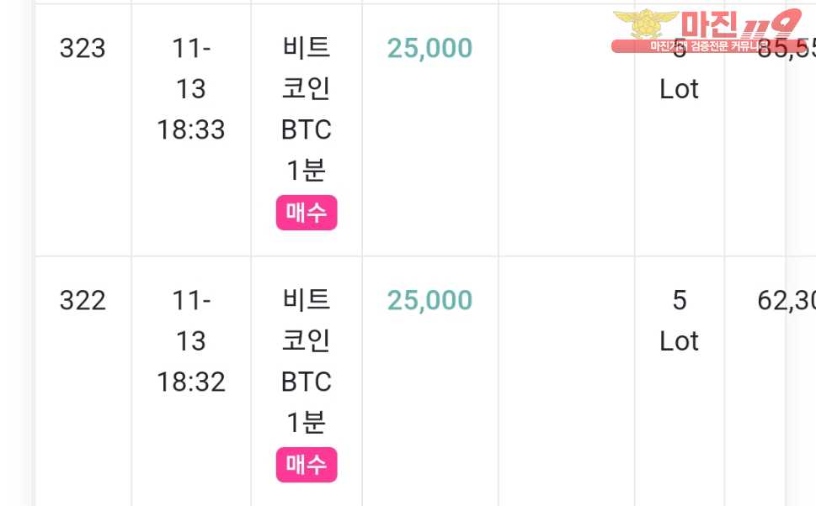Select order number 323
Viewport: 816px width, 506px height.
coord(83,48)
